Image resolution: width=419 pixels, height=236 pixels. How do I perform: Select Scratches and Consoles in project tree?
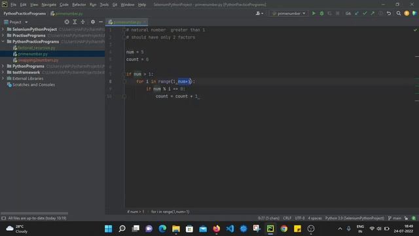coord(33,85)
